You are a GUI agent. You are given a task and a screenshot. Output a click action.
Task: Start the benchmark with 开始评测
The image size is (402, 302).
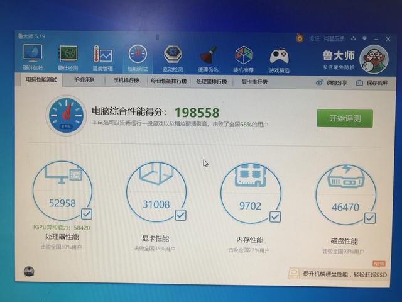345,118
